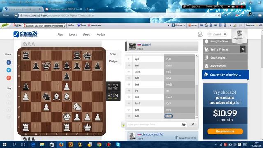Open File Explorer from the taskbar

(42, 144)
